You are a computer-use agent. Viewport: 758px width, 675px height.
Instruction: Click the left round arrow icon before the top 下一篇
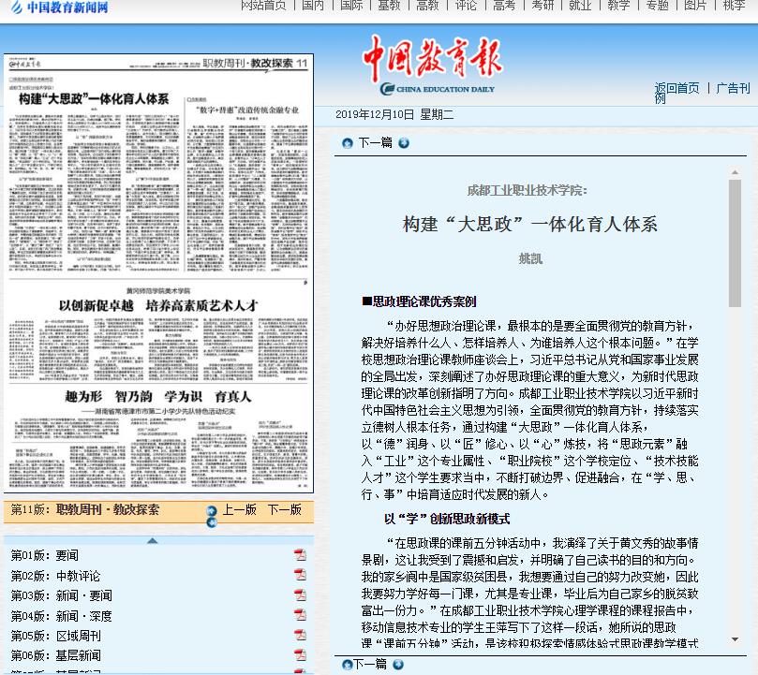(347, 143)
